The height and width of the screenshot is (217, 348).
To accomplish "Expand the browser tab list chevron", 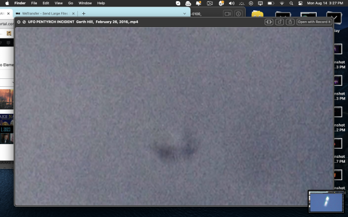I will [184, 13].
